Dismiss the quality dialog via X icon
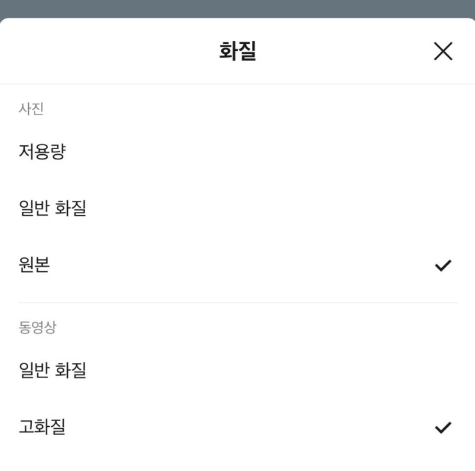 (x=443, y=51)
